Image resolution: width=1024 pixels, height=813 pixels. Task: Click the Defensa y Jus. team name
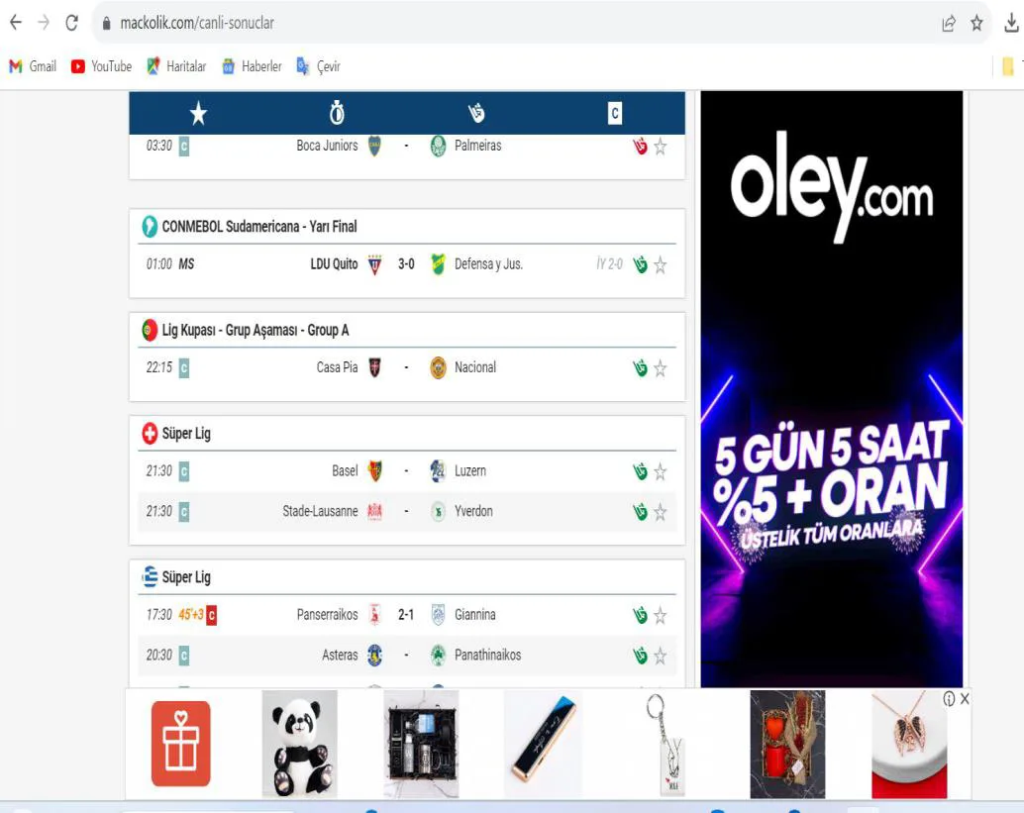[488, 263]
